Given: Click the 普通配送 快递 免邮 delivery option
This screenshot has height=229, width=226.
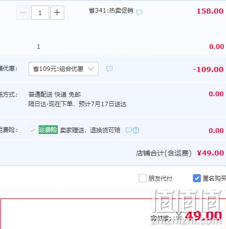Looking at the screenshot, I should click(x=55, y=95).
